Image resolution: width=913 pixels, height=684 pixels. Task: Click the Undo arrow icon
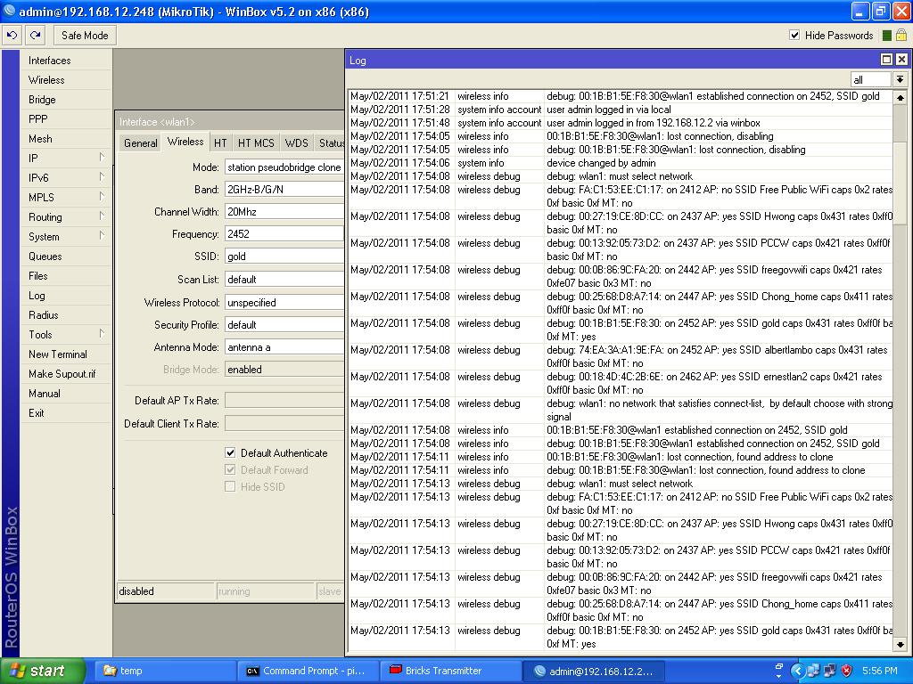12,36
